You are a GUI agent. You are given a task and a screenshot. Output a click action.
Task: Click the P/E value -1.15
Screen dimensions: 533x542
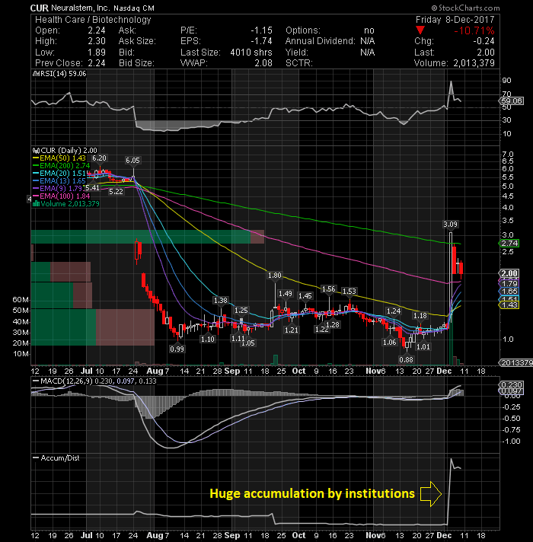(x=262, y=30)
